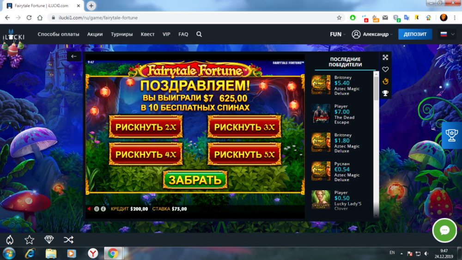This screenshot has height=260, width=462.
Task: Open the Турниры menu item
Action: click(x=122, y=34)
